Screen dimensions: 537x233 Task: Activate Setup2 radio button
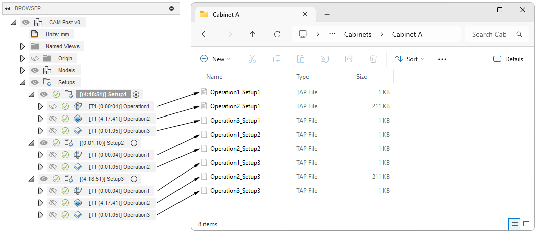[x=134, y=143]
